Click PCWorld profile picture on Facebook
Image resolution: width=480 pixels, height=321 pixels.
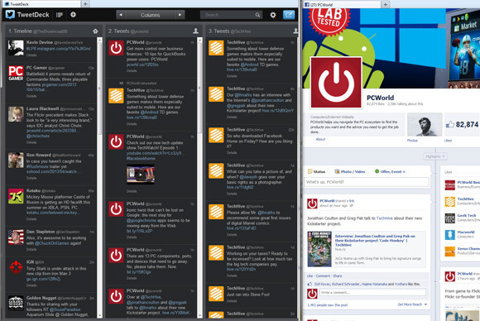click(x=336, y=83)
